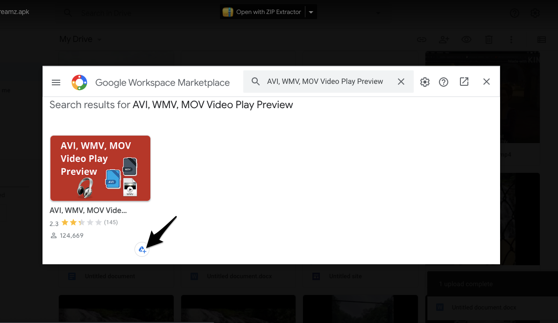Image resolution: width=558 pixels, height=323 pixels.
Task: Click the trash remove icon in Drive
Action: pyautogui.click(x=488, y=40)
